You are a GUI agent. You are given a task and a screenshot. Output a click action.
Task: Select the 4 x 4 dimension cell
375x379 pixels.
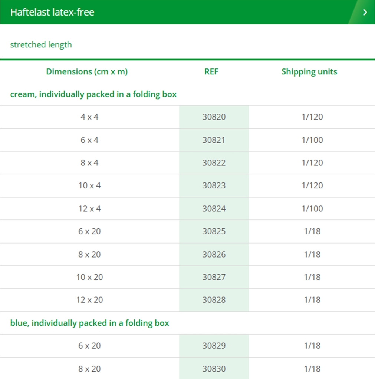coord(90,117)
